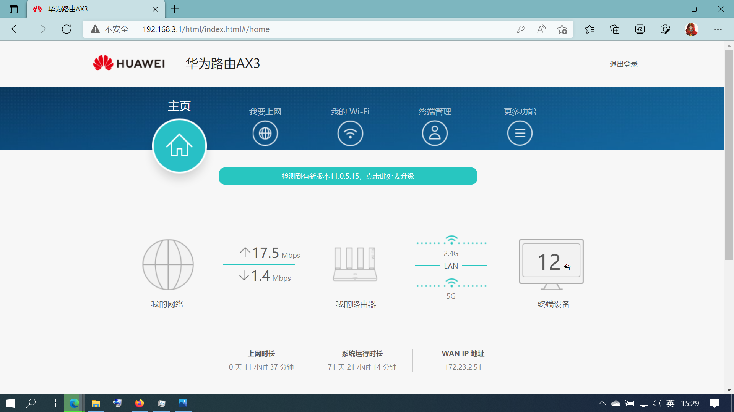Launch Firefox from the taskbar
Viewport: 734px width, 412px height.
coord(139,403)
